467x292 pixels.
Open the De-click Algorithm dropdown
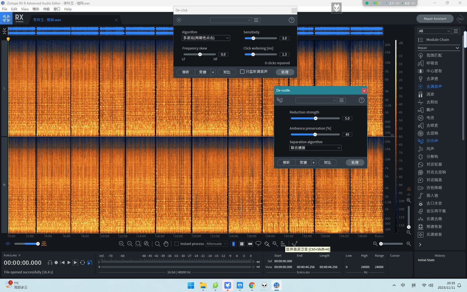tap(206, 38)
